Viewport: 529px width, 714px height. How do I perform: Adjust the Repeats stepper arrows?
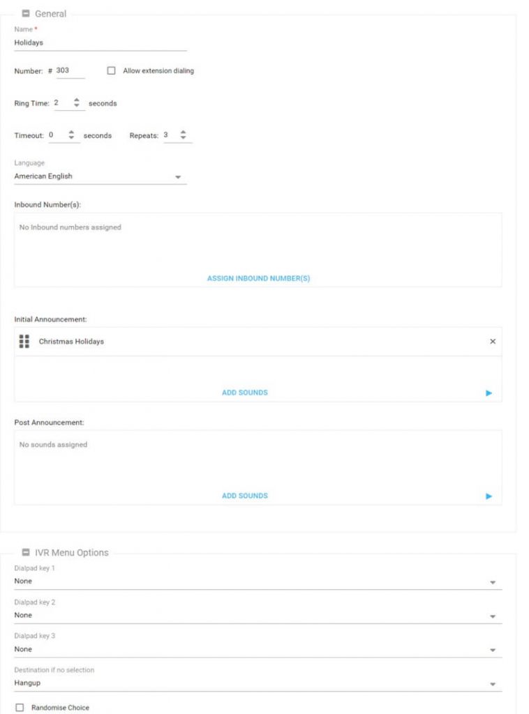click(184, 135)
